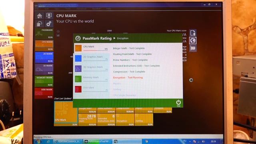
Task: Open the Advanced menu
Action: click(x=81, y=9)
